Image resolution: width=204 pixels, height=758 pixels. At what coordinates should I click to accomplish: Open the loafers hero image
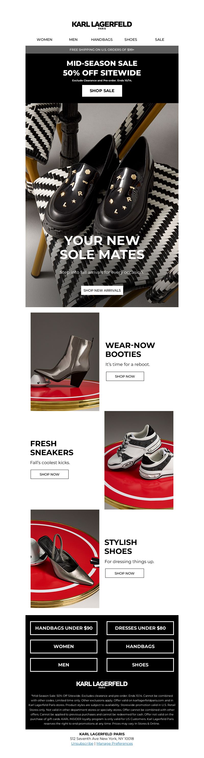click(x=102, y=205)
